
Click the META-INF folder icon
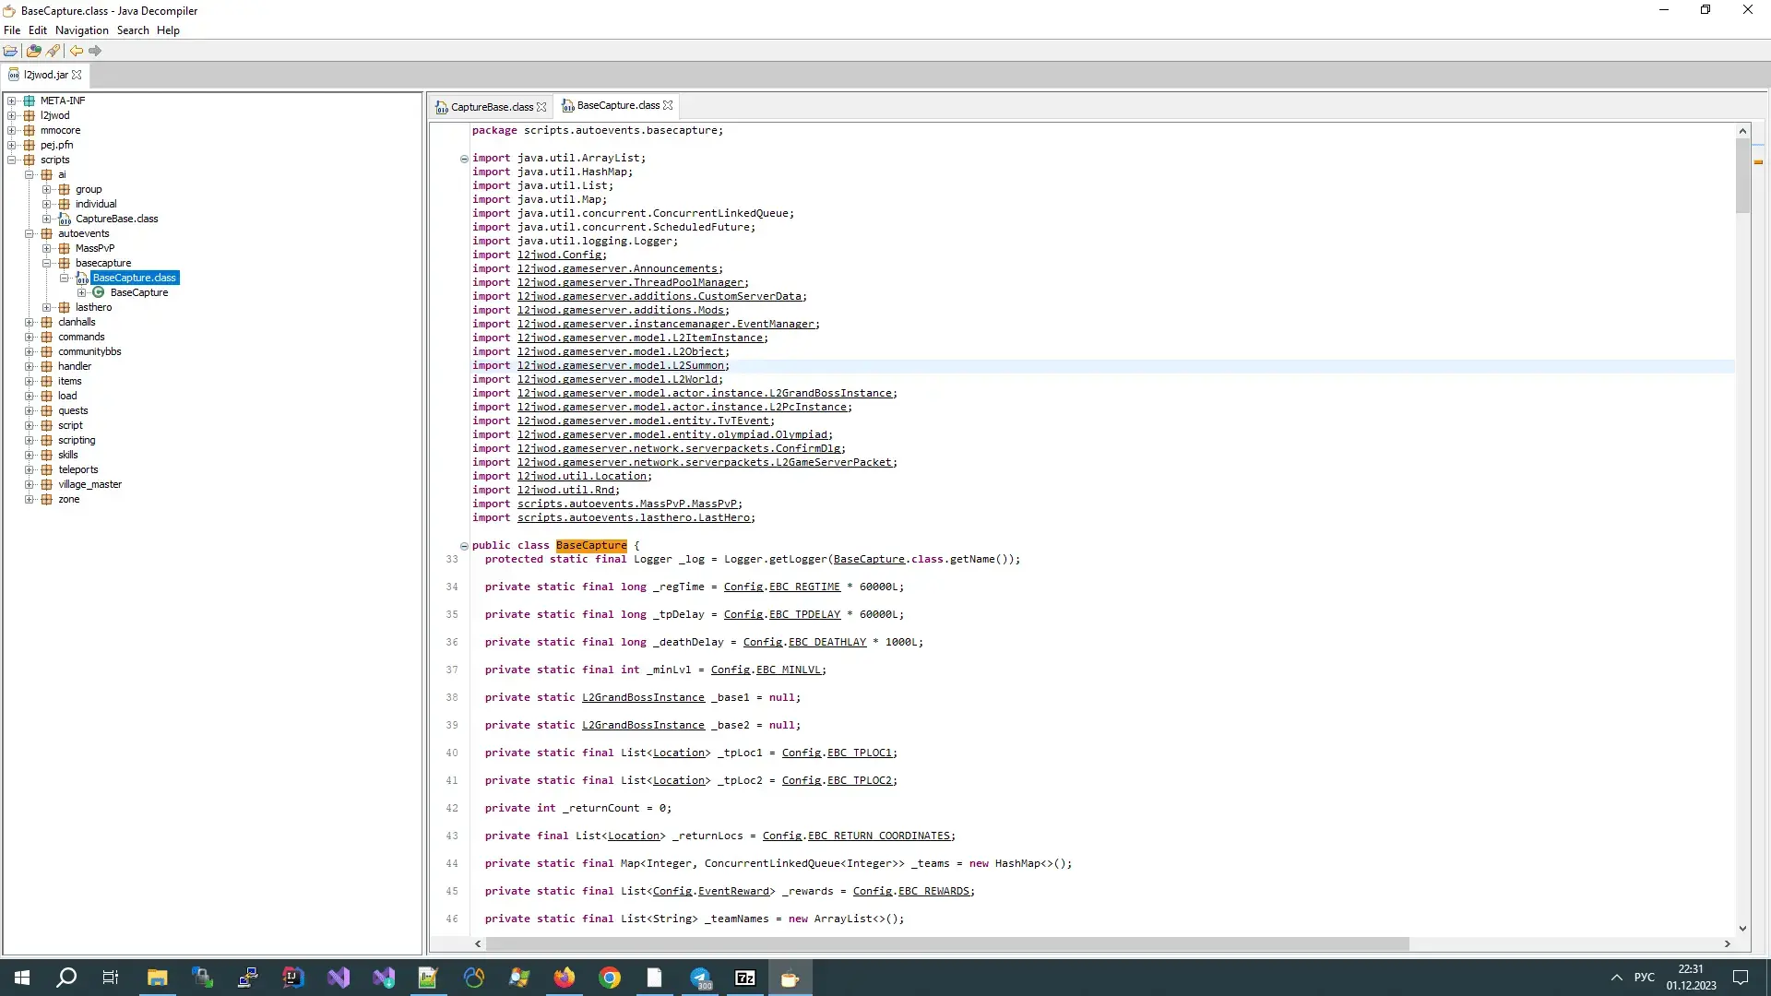[30, 101]
